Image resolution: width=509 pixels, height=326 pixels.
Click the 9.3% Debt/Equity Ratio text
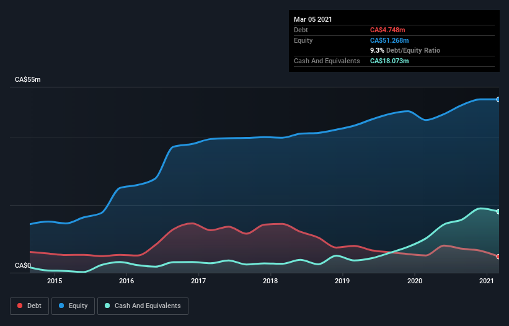(405, 50)
